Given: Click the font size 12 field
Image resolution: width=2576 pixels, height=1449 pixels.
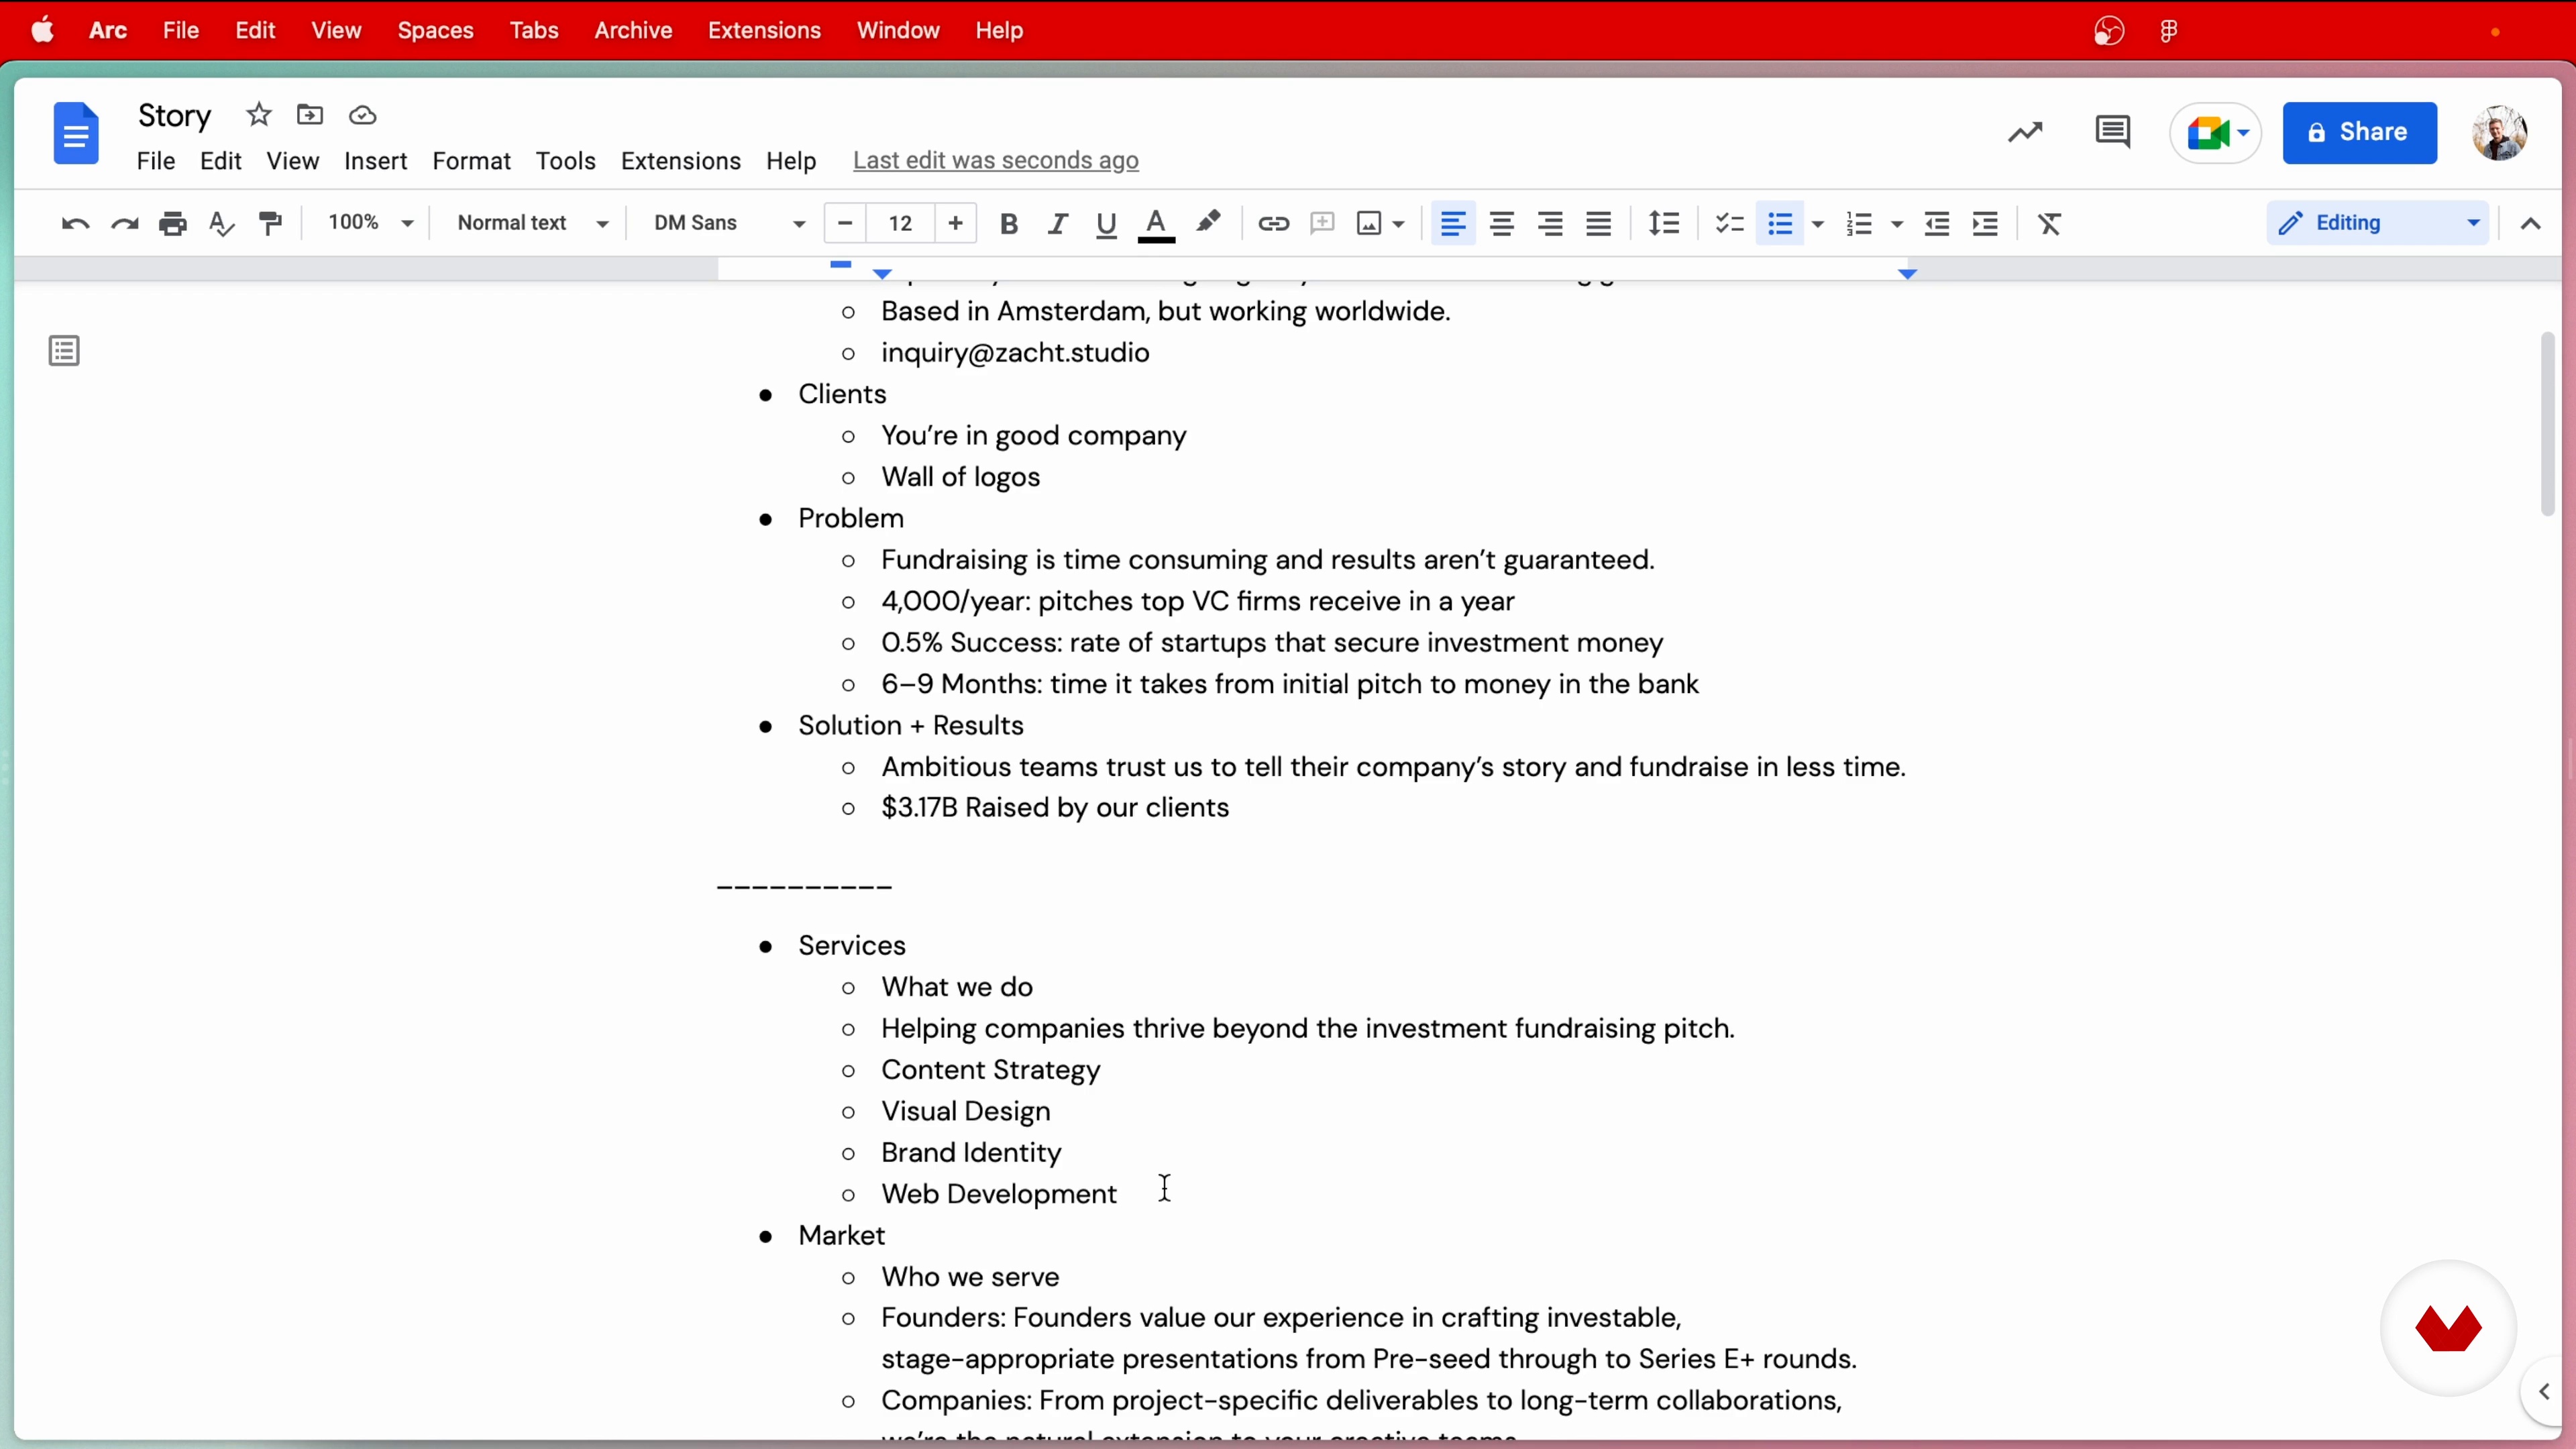Looking at the screenshot, I should (x=901, y=223).
